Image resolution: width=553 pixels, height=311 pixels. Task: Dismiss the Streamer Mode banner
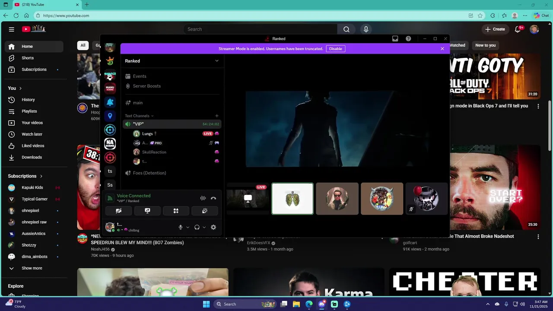point(442,49)
